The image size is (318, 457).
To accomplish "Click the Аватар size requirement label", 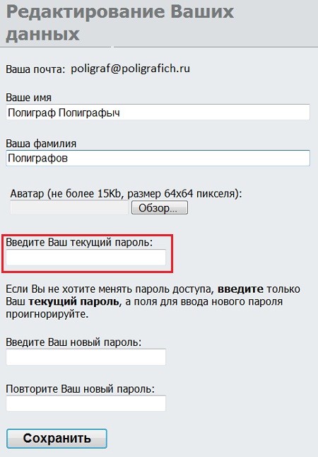I will coord(126,194).
